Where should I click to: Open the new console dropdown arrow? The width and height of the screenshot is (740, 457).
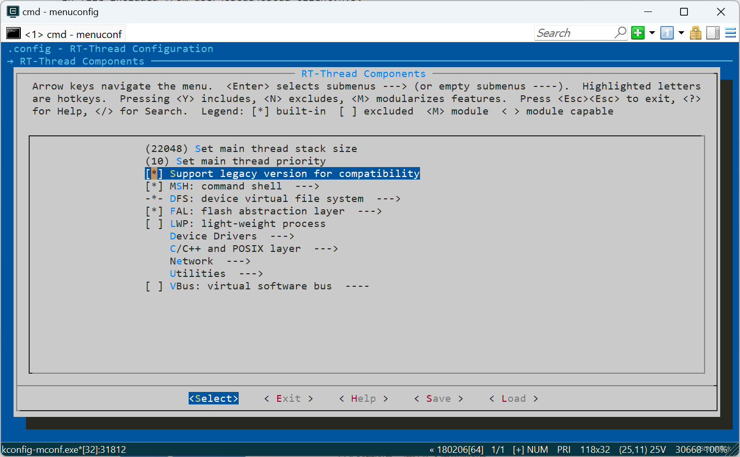click(652, 33)
